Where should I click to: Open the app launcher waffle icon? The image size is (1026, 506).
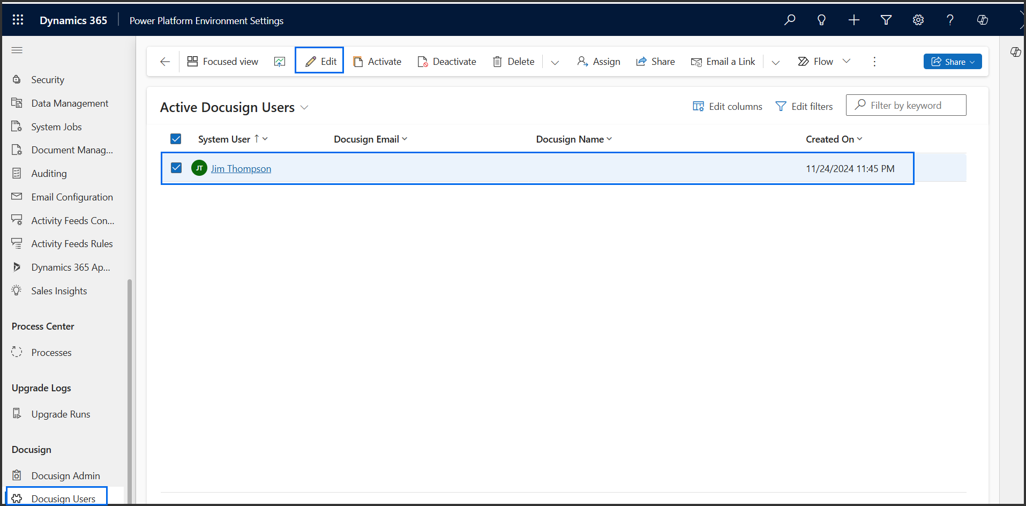(x=18, y=19)
